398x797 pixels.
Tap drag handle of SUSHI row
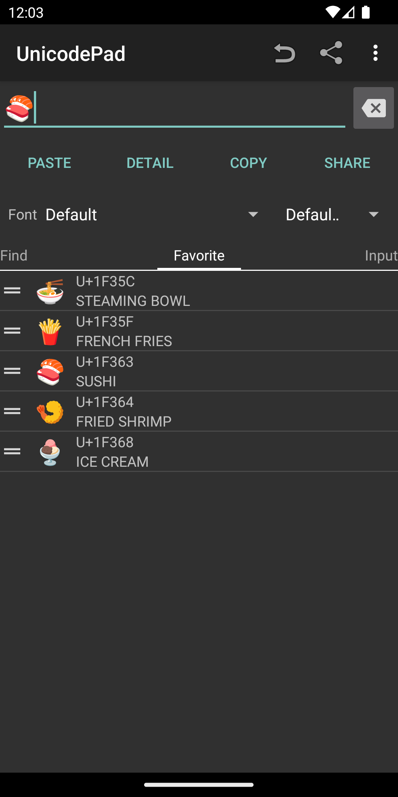click(12, 371)
